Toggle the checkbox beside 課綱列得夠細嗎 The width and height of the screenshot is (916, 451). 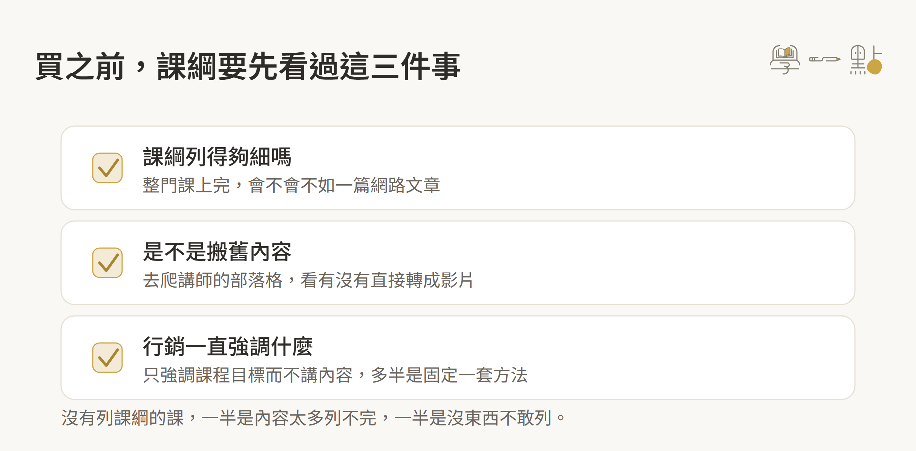107,168
